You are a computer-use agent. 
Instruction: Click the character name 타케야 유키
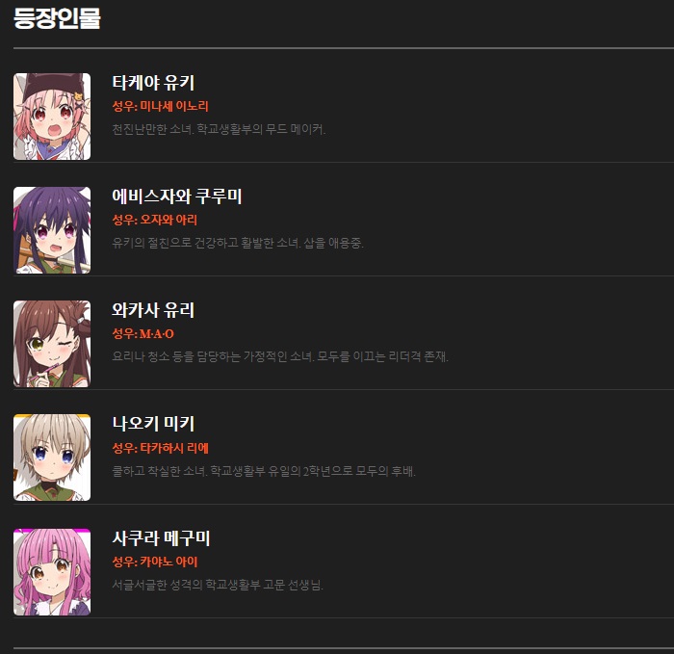[x=153, y=83]
